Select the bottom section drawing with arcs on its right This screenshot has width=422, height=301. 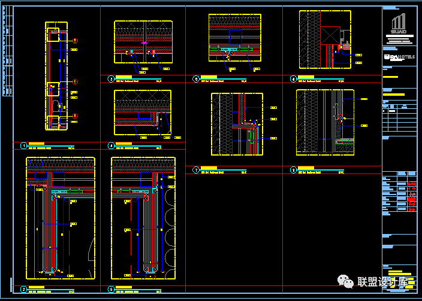pyautogui.click(x=143, y=217)
